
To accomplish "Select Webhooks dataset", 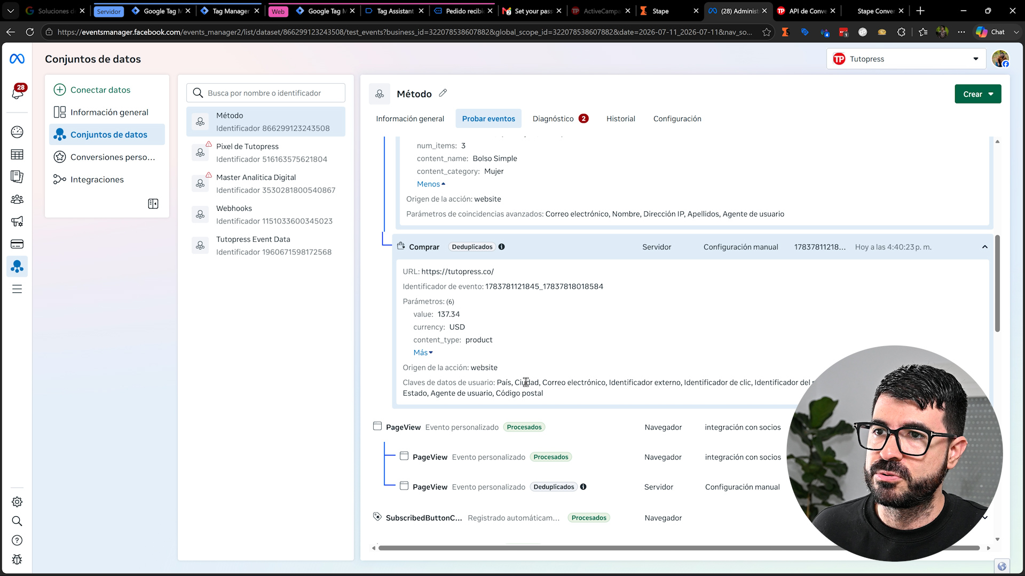I will [x=266, y=214].
